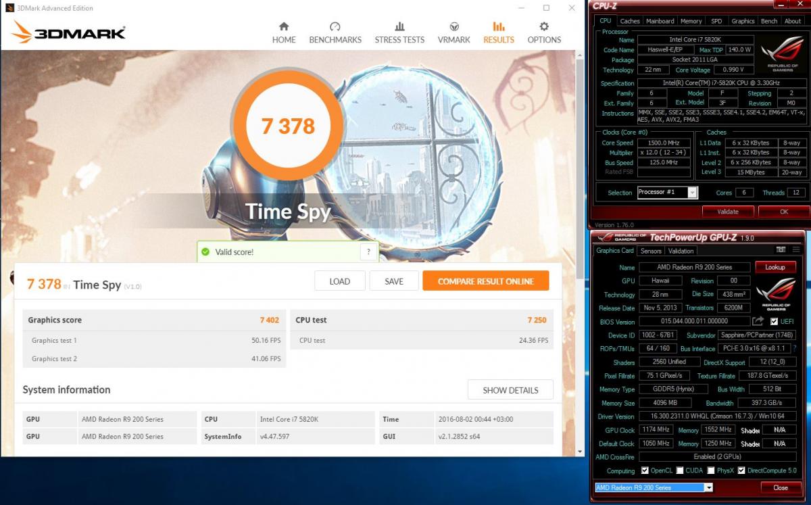Toggle the CUDA checkbox in GPU-Z
Viewport: 811px width, 505px height.
[681, 471]
